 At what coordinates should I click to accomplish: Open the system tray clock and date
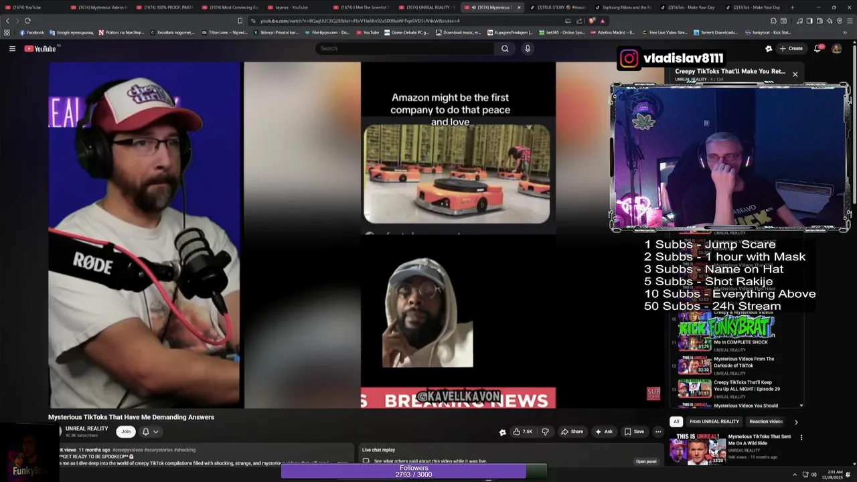[x=834, y=475]
